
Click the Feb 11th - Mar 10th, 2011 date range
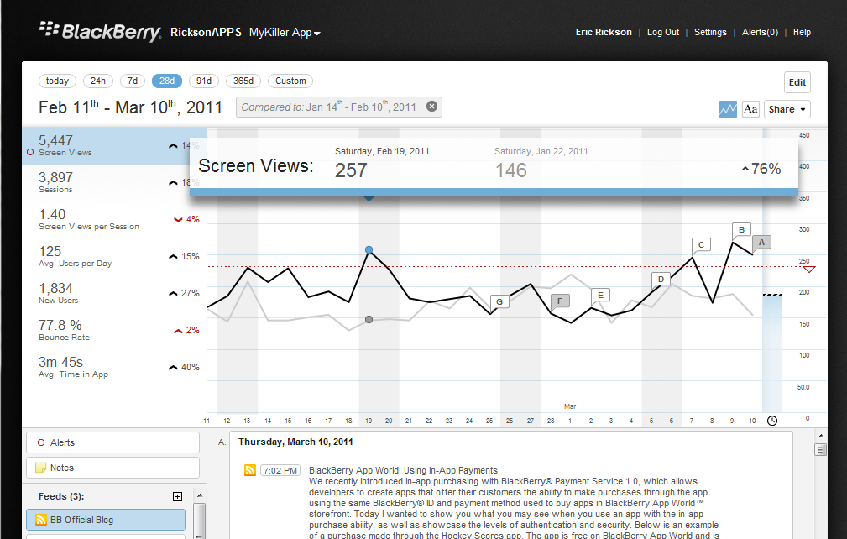130,107
